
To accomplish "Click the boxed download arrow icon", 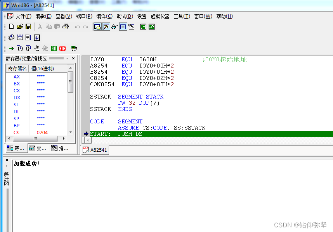I will (x=37, y=38).
